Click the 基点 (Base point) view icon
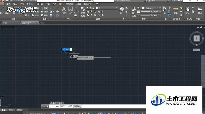The height and width of the screenshot is (114, 205). click(x=200, y=10)
